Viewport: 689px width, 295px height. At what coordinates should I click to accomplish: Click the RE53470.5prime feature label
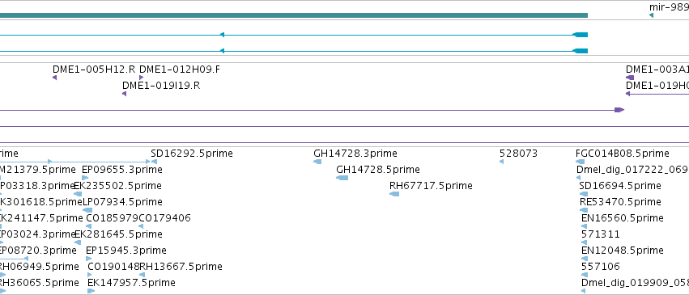click(620, 202)
